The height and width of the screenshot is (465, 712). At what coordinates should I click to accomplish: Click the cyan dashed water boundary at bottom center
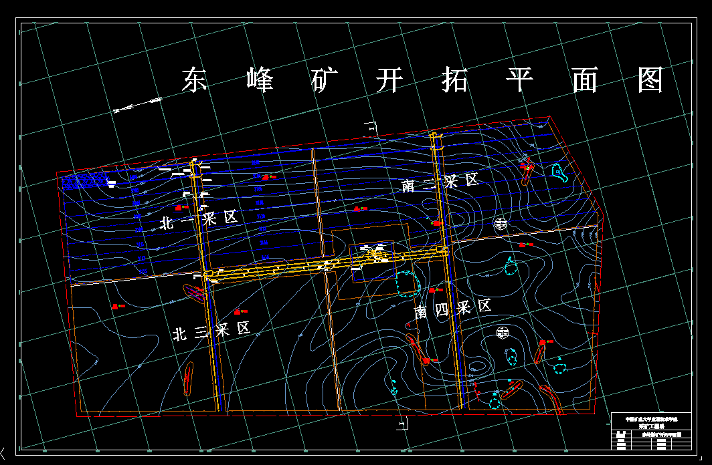pyautogui.click(x=495, y=404)
